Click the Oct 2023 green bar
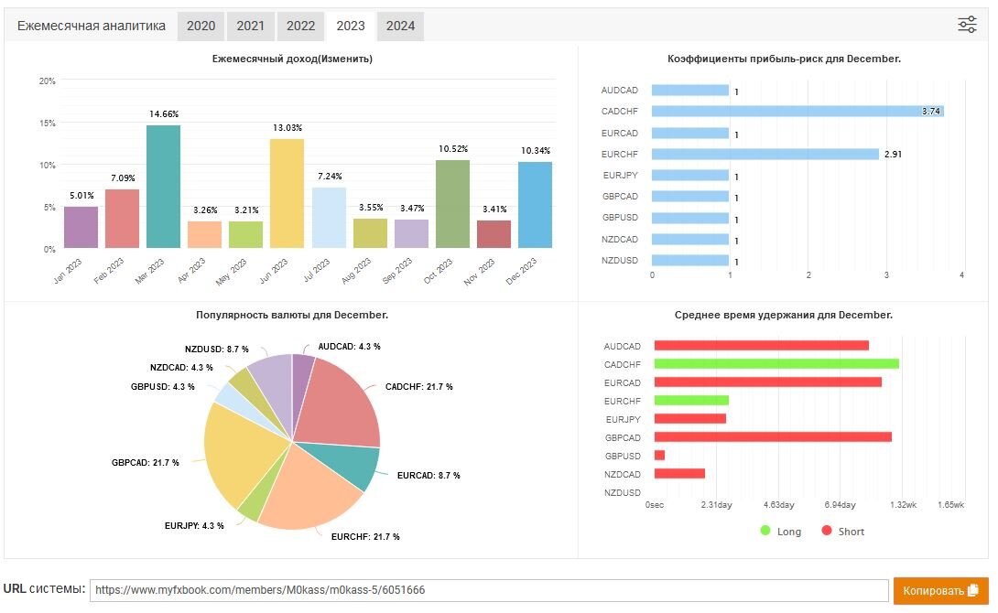This screenshot has width=998, height=613. point(452,203)
